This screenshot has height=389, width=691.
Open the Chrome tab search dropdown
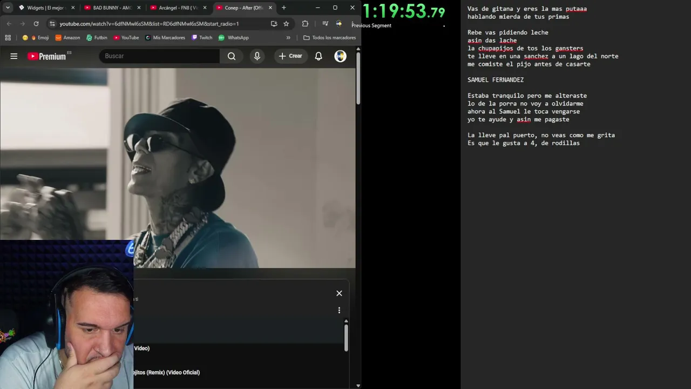point(8,8)
